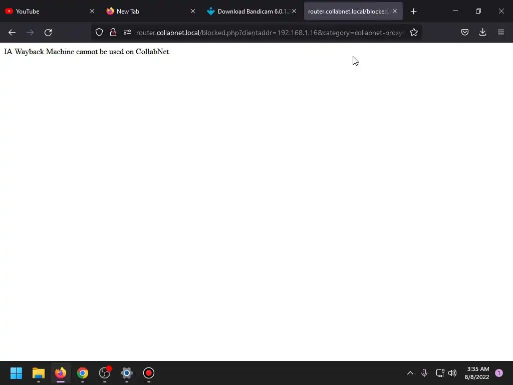The width and height of the screenshot is (513, 385).
Task: Go forward with the forward arrow
Action: tap(30, 33)
